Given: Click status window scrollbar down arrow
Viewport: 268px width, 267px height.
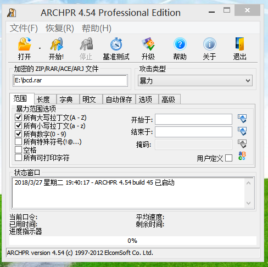Looking at the screenshot, I should (x=248, y=203).
